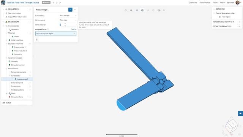Activate box selection icon with cursor

point(159,10)
